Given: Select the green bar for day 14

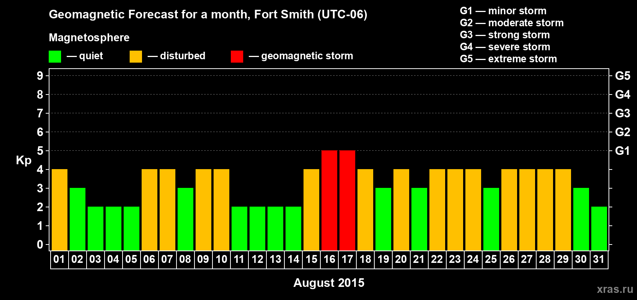Looking at the screenshot, I should pyautogui.click(x=293, y=229).
